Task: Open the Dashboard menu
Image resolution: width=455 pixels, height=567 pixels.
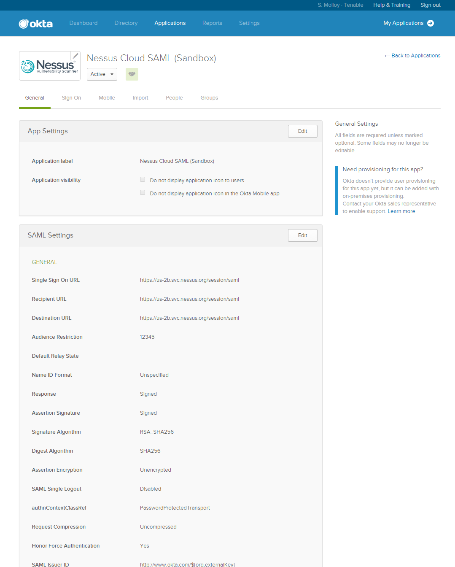Action: (x=83, y=23)
